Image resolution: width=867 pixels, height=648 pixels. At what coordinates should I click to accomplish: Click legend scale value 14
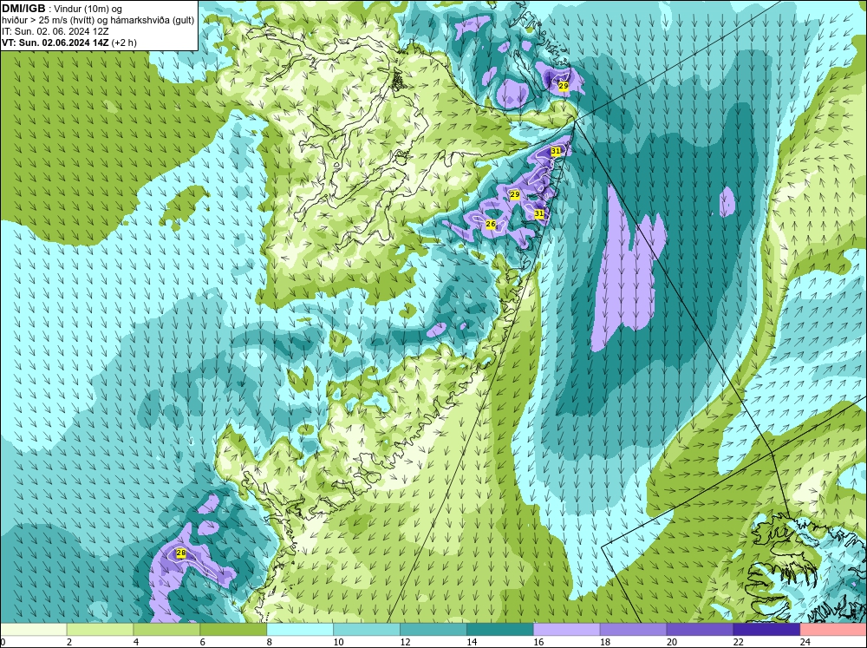(472, 642)
